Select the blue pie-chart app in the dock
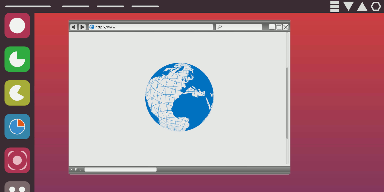 click(17, 127)
